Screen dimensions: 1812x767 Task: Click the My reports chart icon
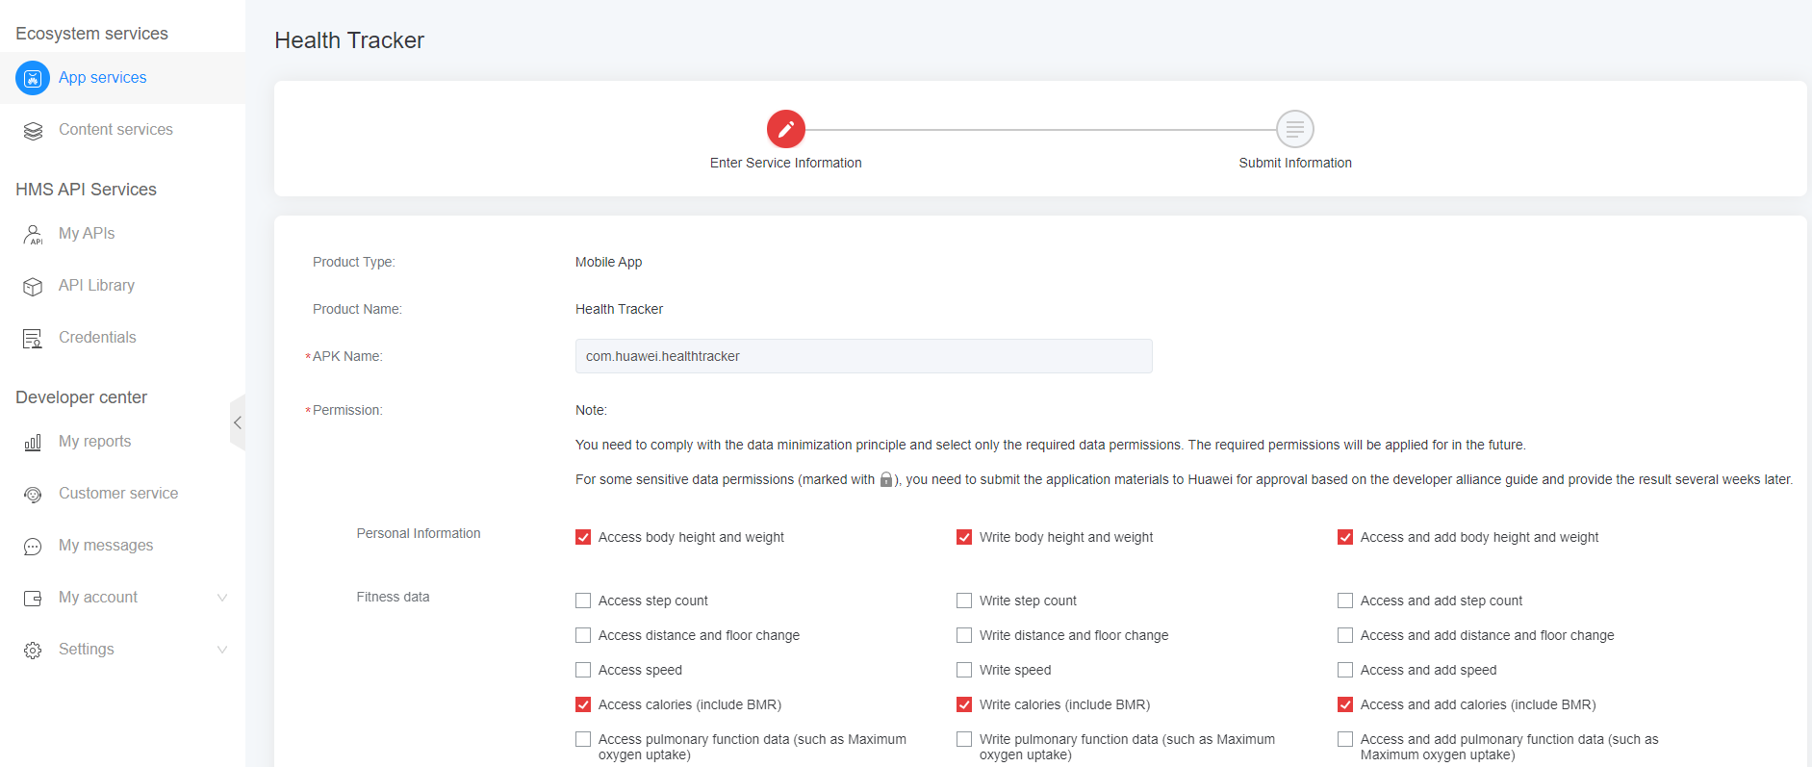tap(33, 443)
